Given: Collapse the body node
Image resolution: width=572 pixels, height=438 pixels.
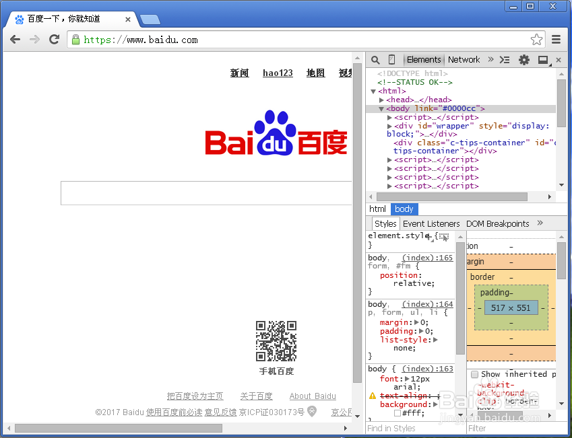Looking at the screenshot, I should click(x=381, y=108).
